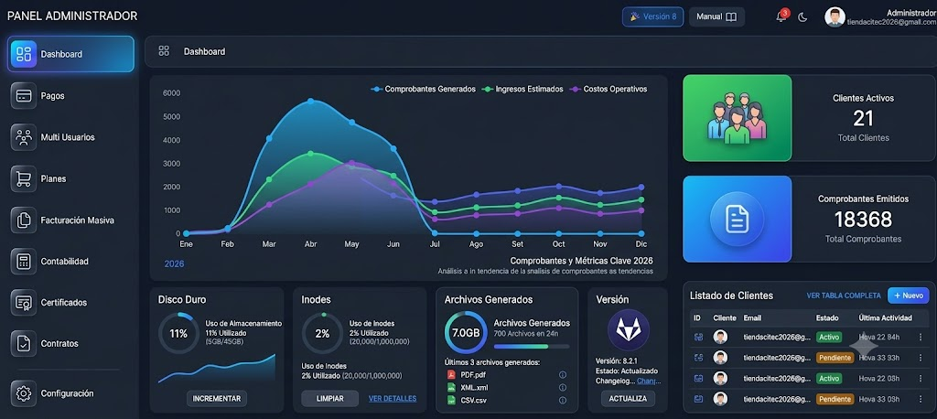Click the Última Actividad column header

pos(885,318)
